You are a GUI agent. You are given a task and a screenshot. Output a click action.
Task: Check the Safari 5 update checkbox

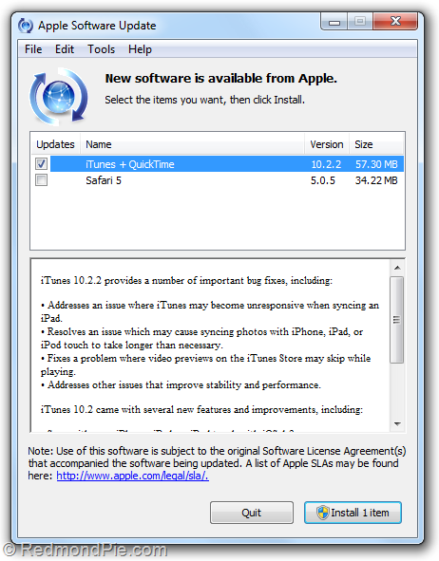[41, 180]
